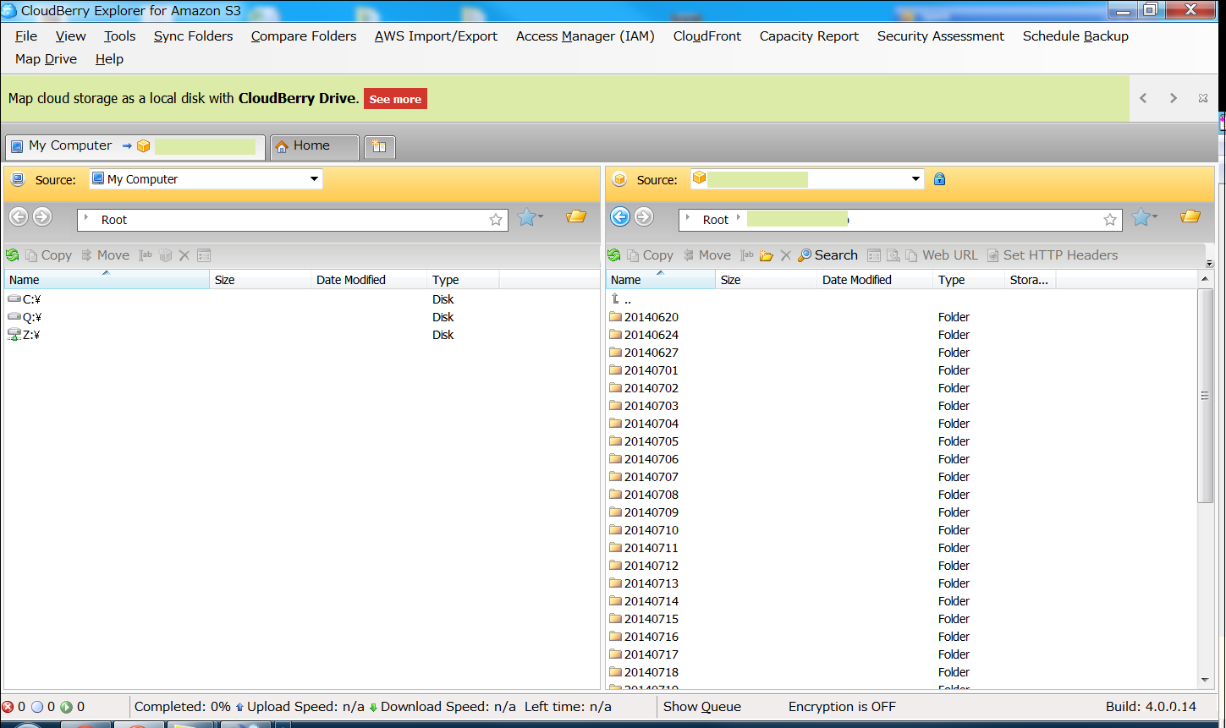Click the right pane vertical scrollbar thumb
The height and width of the screenshot is (728, 1226).
(1206, 396)
